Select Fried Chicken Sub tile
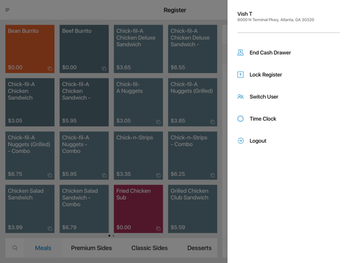350x263 pixels. coord(138,209)
